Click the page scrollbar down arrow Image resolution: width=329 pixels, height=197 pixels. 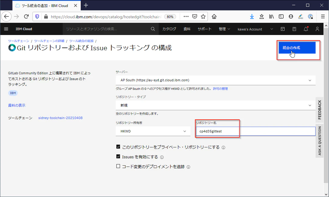click(326, 194)
